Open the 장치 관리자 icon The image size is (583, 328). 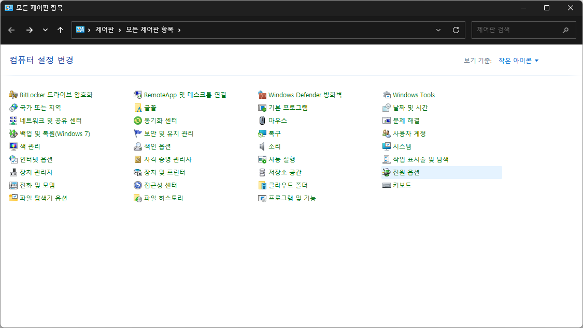(x=13, y=172)
